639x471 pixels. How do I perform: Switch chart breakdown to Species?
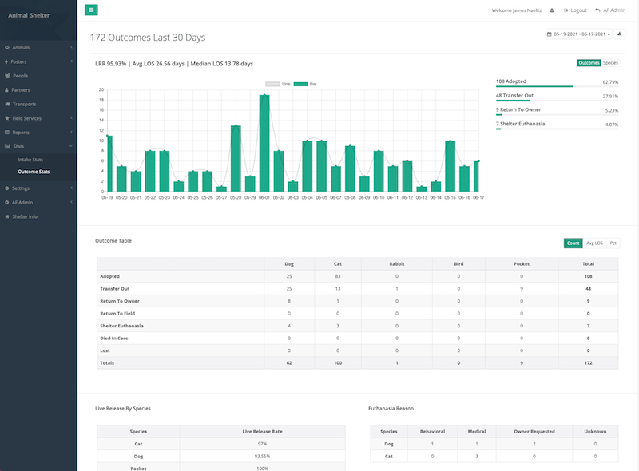tap(610, 62)
